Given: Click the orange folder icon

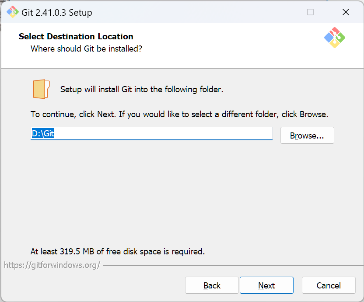Looking at the screenshot, I should click(x=41, y=89).
